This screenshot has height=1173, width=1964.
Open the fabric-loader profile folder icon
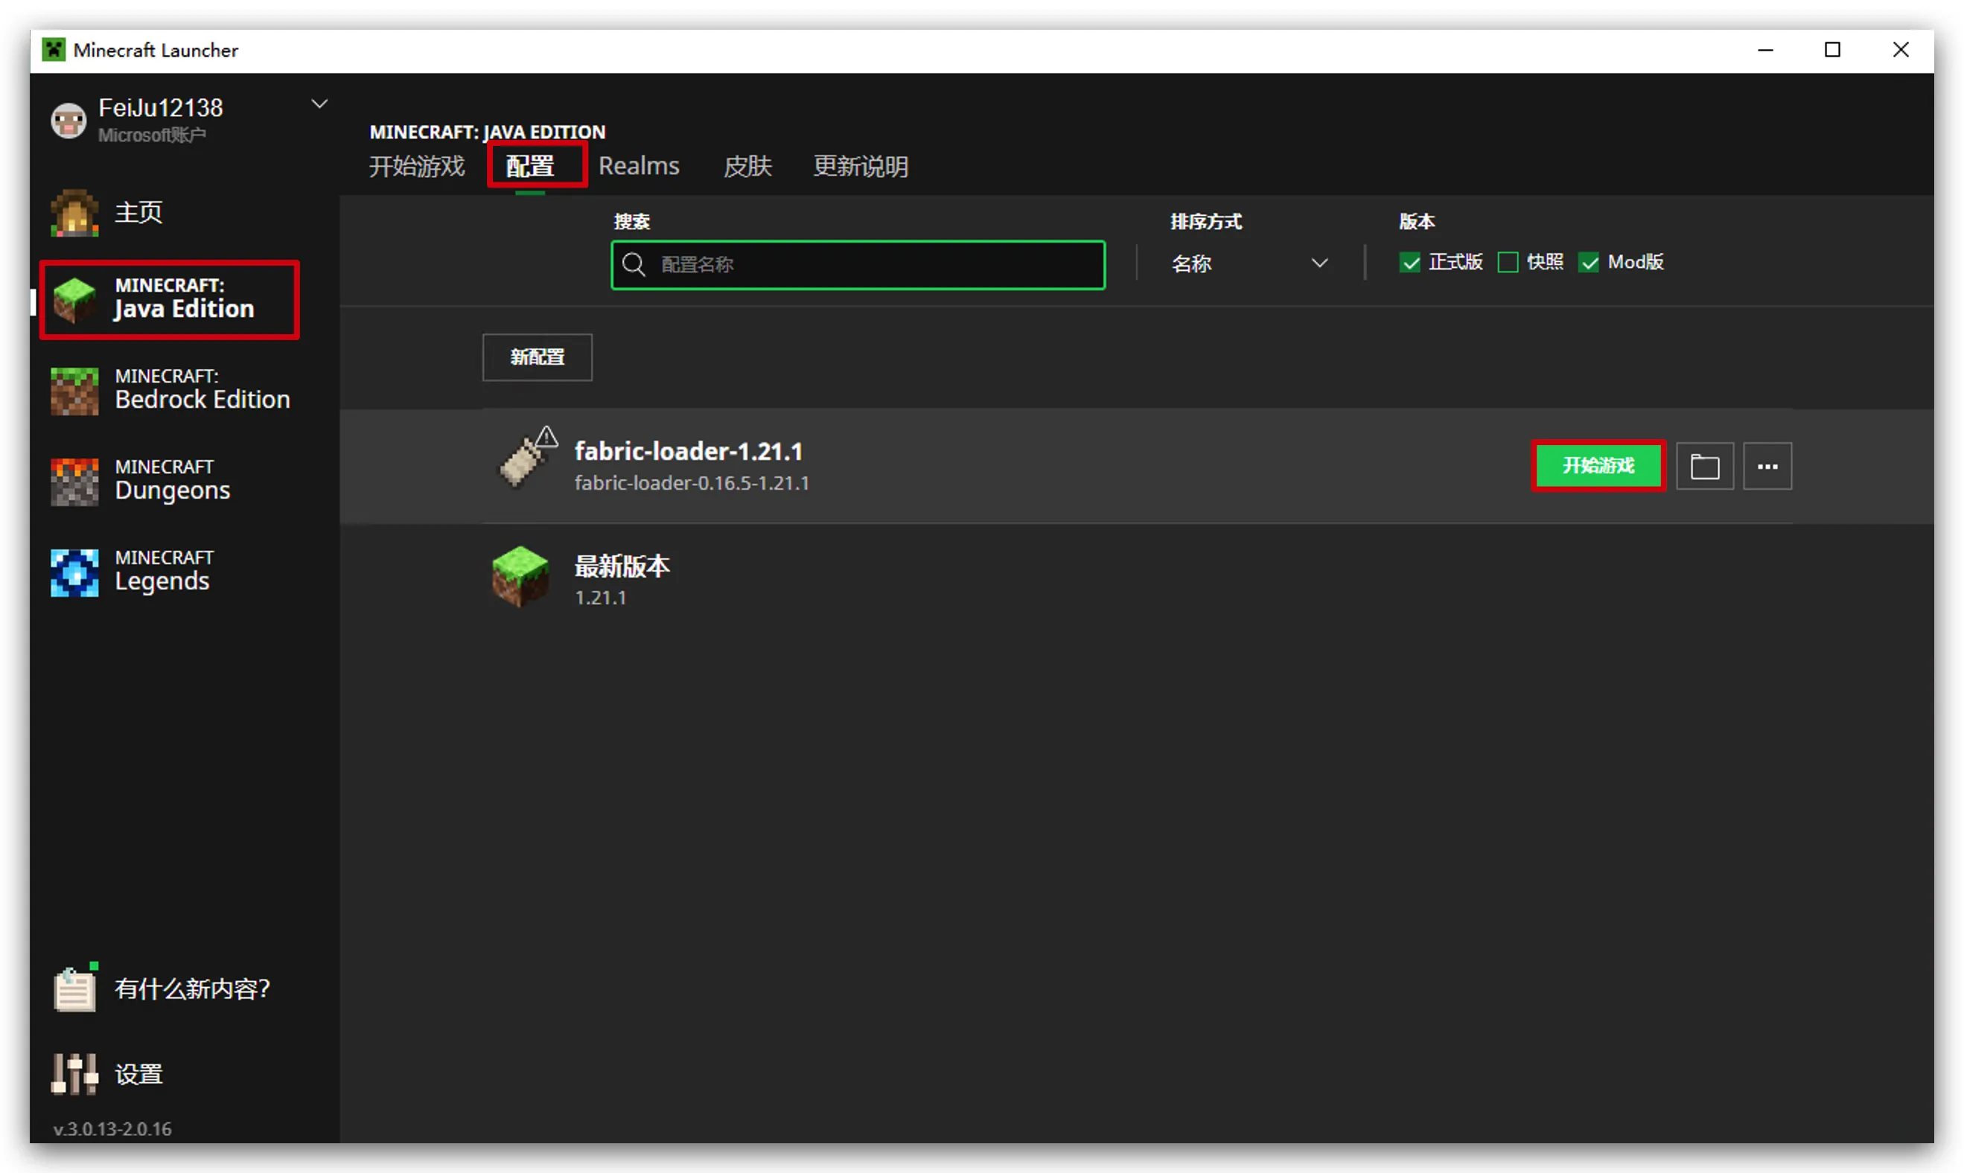point(1704,467)
